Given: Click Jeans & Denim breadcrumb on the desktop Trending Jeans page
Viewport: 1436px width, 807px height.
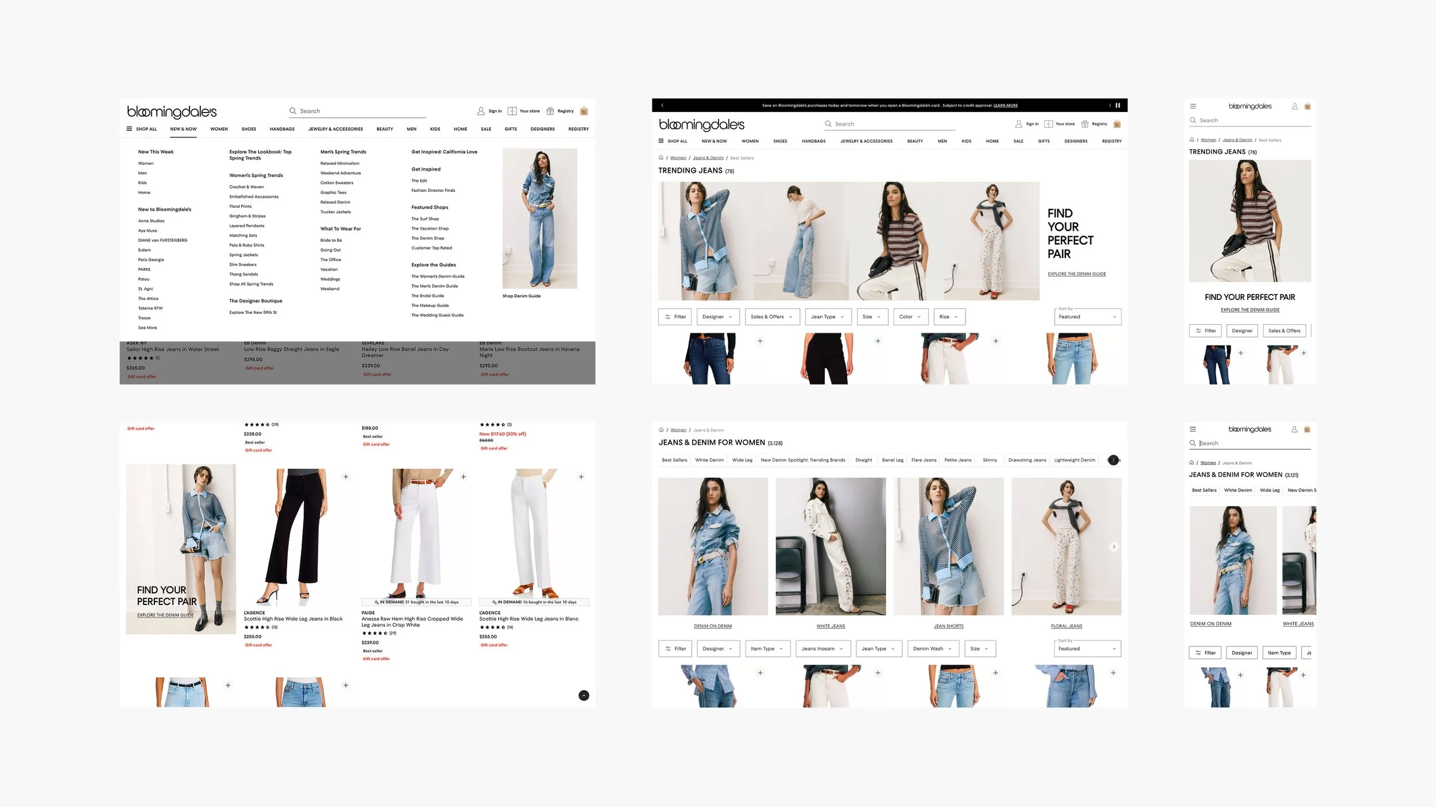Looking at the screenshot, I should 708,158.
